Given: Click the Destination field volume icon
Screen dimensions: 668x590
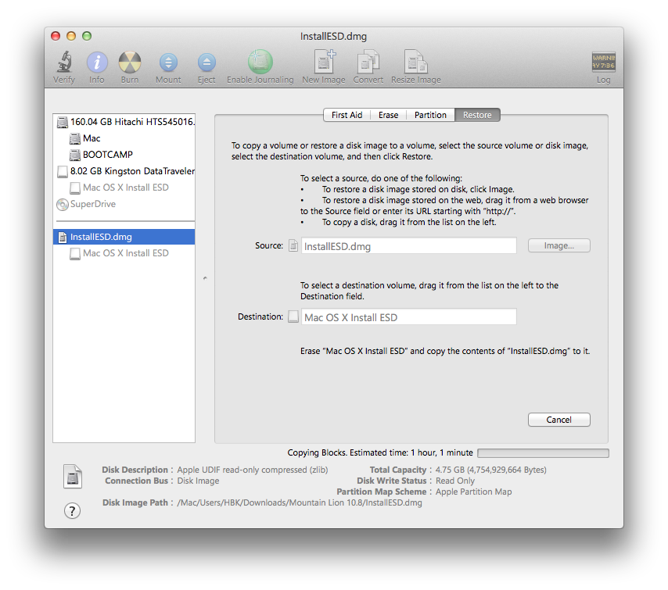Looking at the screenshot, I should pos(293,316).
